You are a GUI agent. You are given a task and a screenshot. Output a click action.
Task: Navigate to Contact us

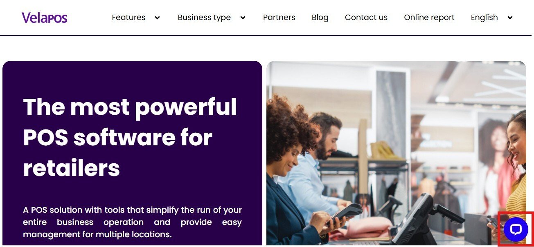pyautogui.click(x=366, y=18)
